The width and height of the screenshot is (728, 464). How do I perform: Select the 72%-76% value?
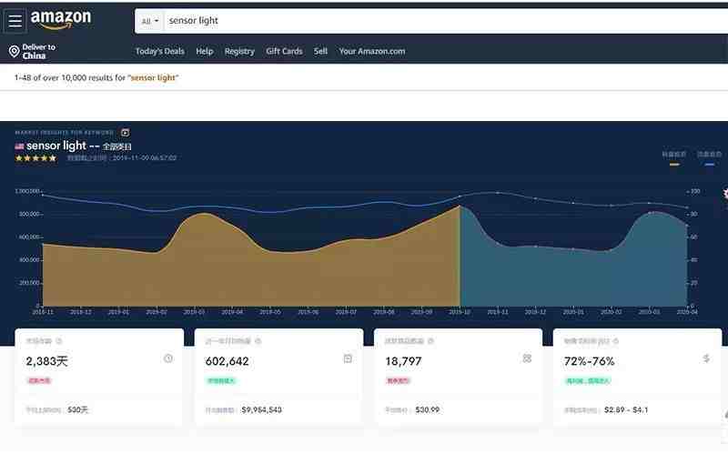point(589,361)
